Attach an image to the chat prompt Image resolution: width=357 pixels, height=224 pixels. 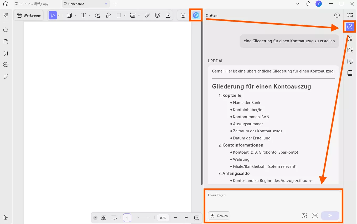tap(304, 216)
